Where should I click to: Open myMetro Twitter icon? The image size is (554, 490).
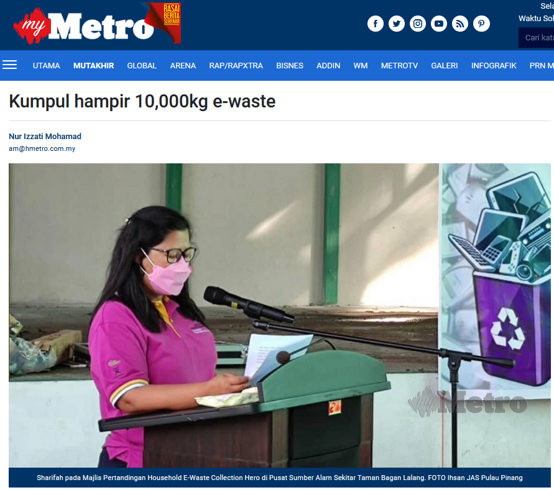(x=397, y=24)
